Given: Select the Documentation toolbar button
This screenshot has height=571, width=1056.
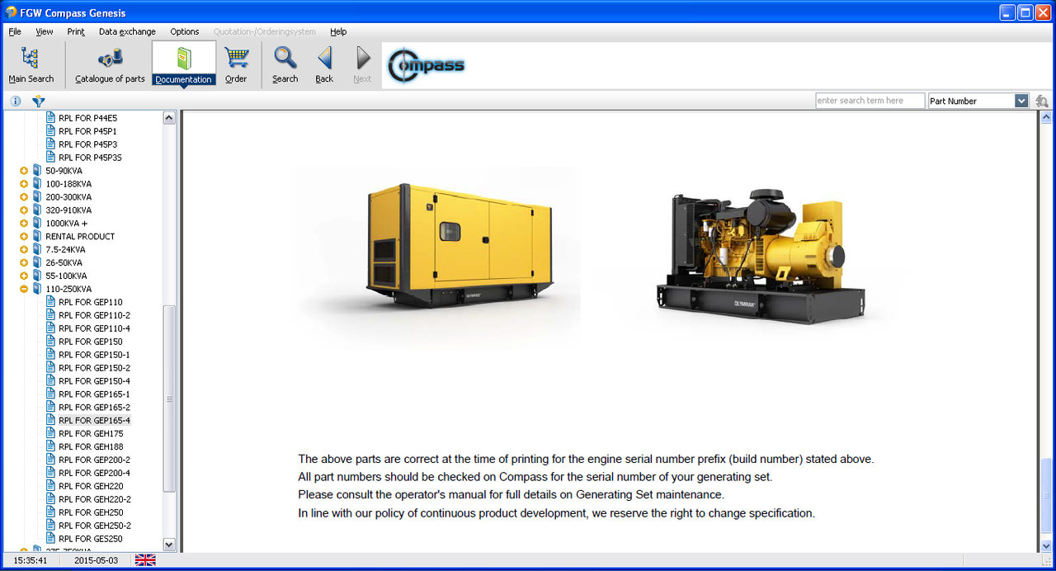Looking at the screenshot, I should [183, 65].
